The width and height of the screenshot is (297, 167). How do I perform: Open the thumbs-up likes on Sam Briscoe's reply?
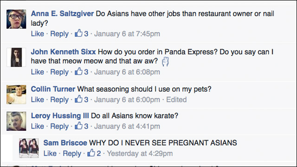tap(94, 153)
